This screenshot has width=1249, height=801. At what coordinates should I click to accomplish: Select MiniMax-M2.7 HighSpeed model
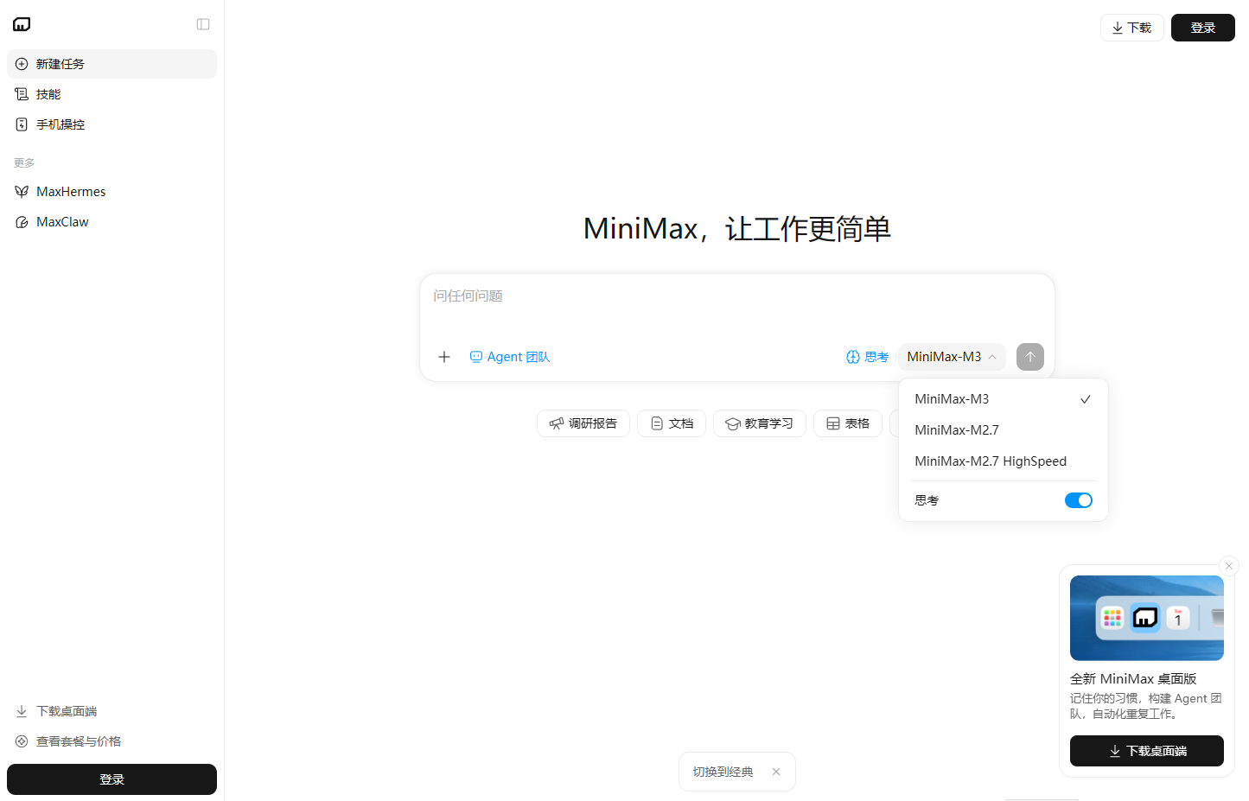tap(1003, 461)
